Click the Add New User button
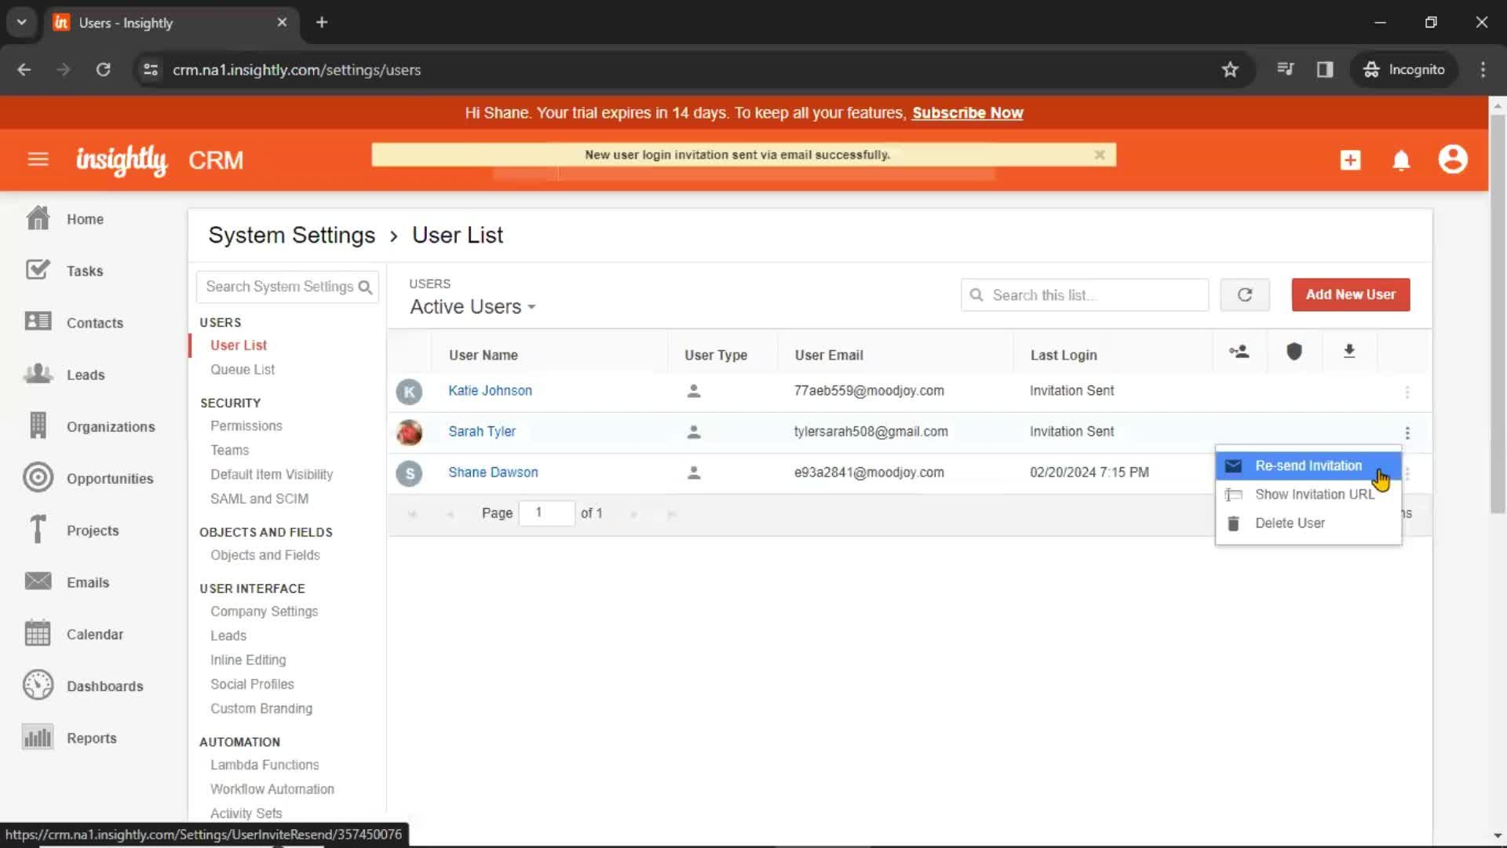Screen dimensions: 1507x848 (1350, 294)
